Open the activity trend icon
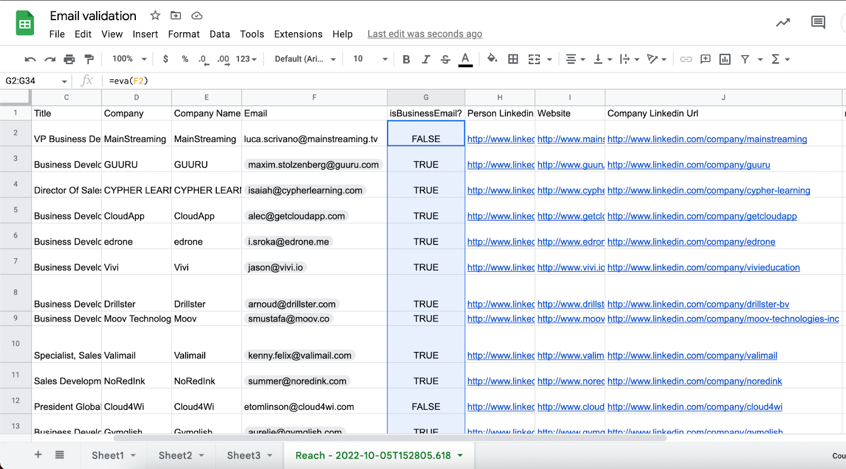The image size is (846, 469). pos(783,22)
